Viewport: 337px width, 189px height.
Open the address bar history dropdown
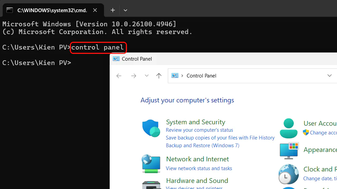(330, 75)
